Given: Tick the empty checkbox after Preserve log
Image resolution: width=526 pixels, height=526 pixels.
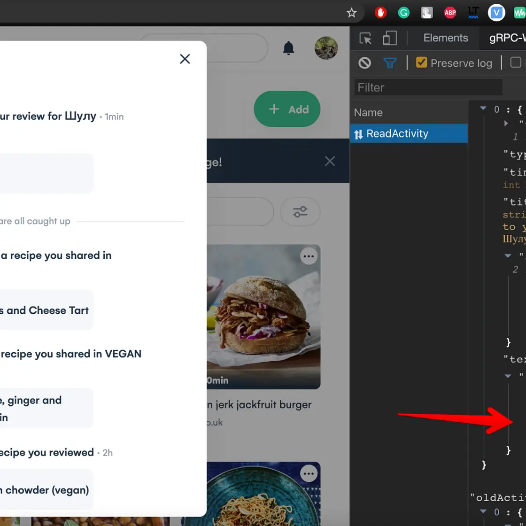Looking at the screenshot, I should click(x=516, y=62).
